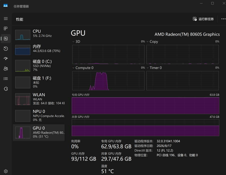226x175 pixels.
Task: Select the WLAN resource entry
Action: pyautogui.click(x=39, y=99)
